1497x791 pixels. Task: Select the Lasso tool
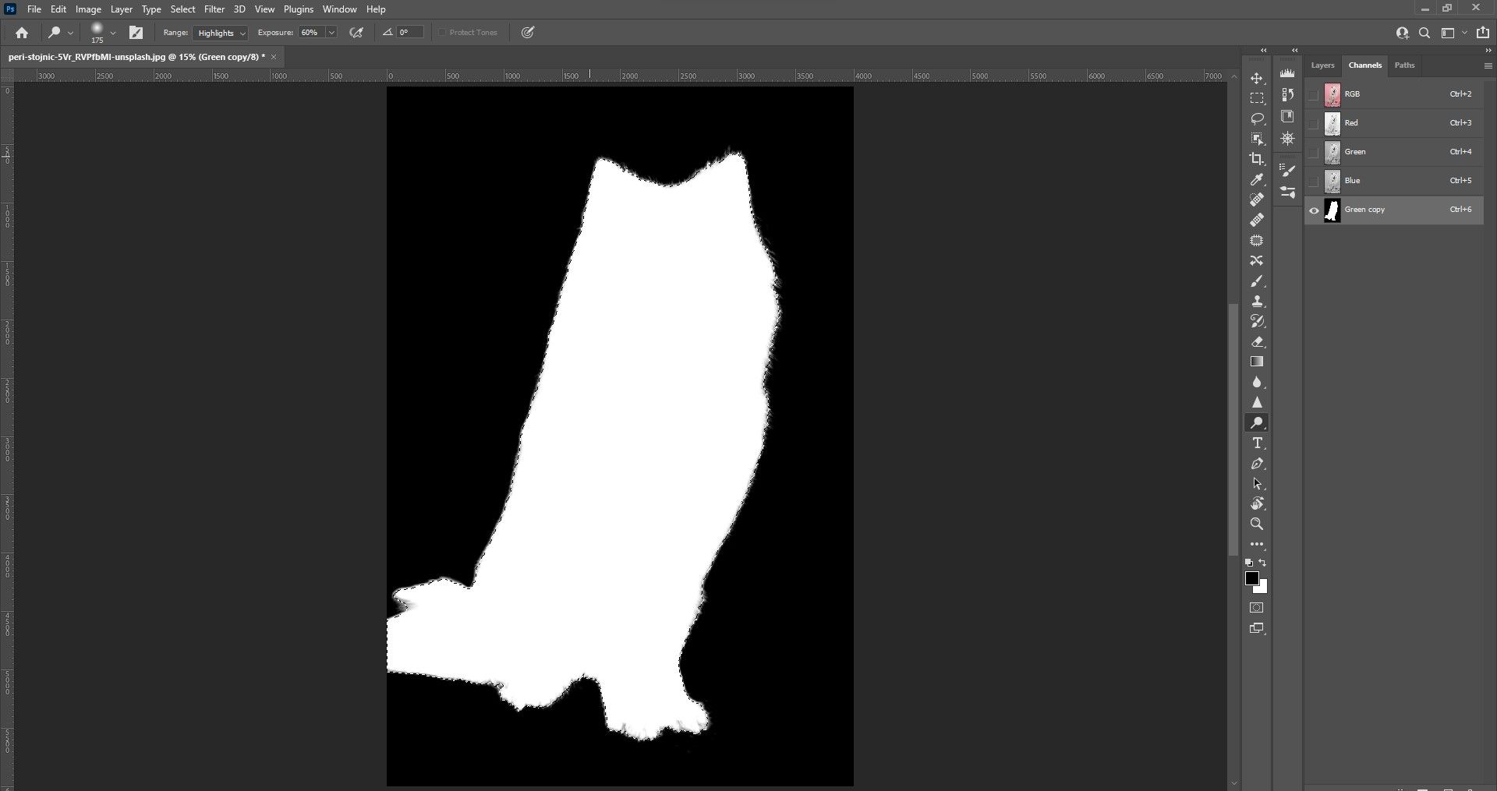coord(1257,118)
